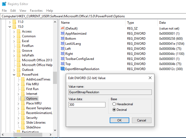Click the SlideShow folder icon

(x=23, y=127)
